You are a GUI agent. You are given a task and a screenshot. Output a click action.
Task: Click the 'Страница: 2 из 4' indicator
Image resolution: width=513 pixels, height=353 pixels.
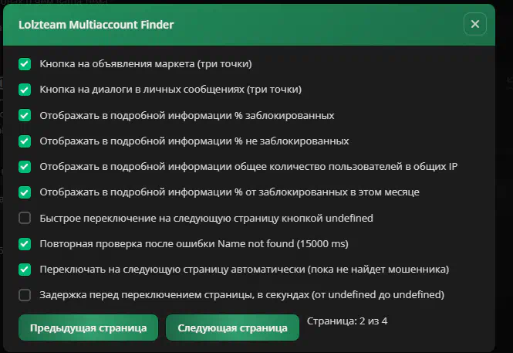(347, 321)
